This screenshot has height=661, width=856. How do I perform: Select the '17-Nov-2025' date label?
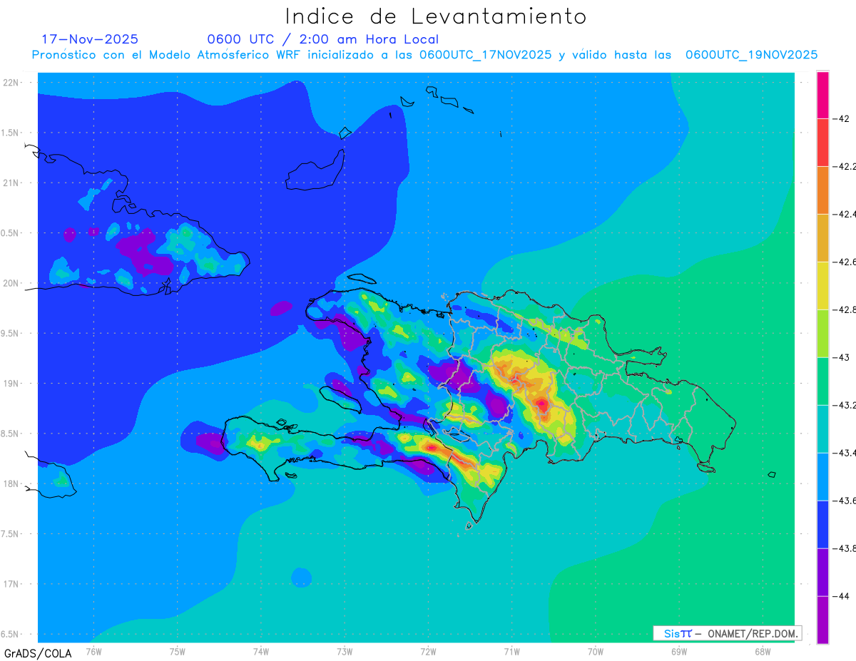[x=90, y=39]
